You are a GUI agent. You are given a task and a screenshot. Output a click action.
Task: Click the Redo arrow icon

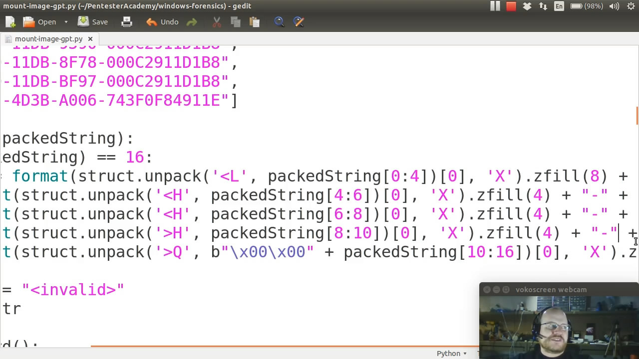192,22
